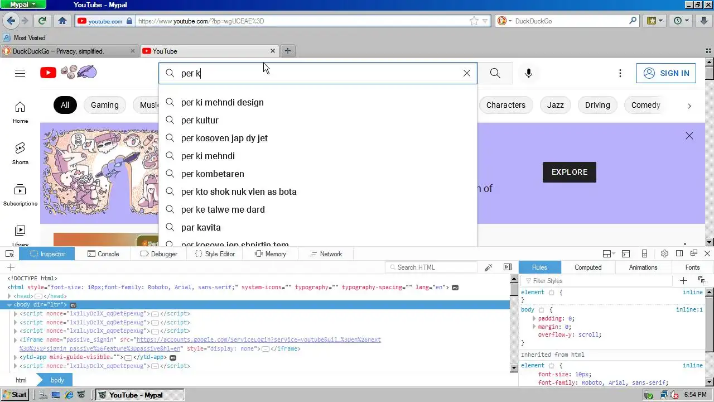Choose suggestion "per kombetaren"
The height and width of the screenshot is (402, 714).
tap(318, 174)
